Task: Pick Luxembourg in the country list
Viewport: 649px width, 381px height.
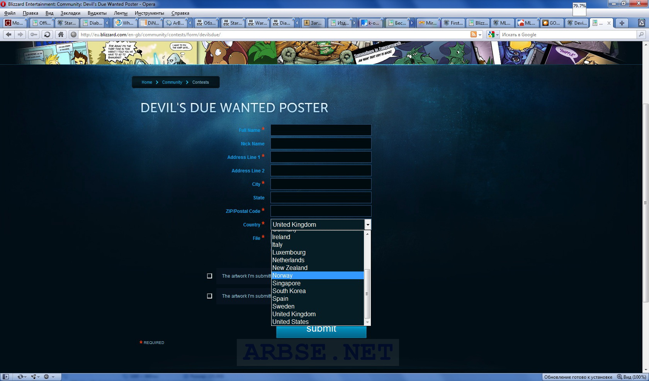Action: pyautogui.click(x=318, y=252)
